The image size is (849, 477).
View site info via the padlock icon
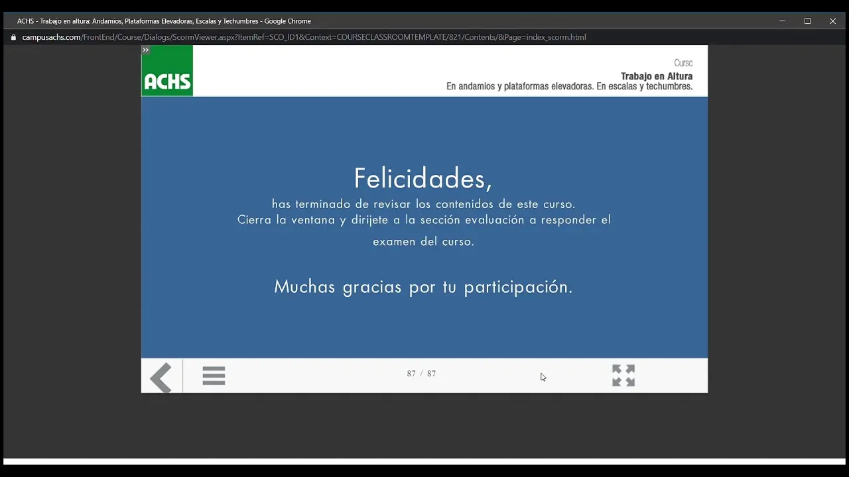[x=13, y=37]
